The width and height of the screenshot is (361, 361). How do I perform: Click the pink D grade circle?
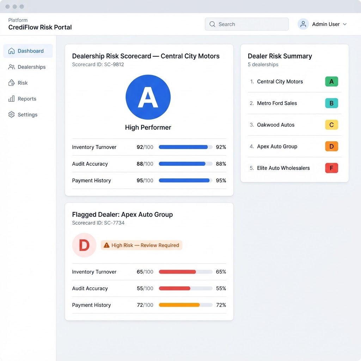(x=84, y=245)
